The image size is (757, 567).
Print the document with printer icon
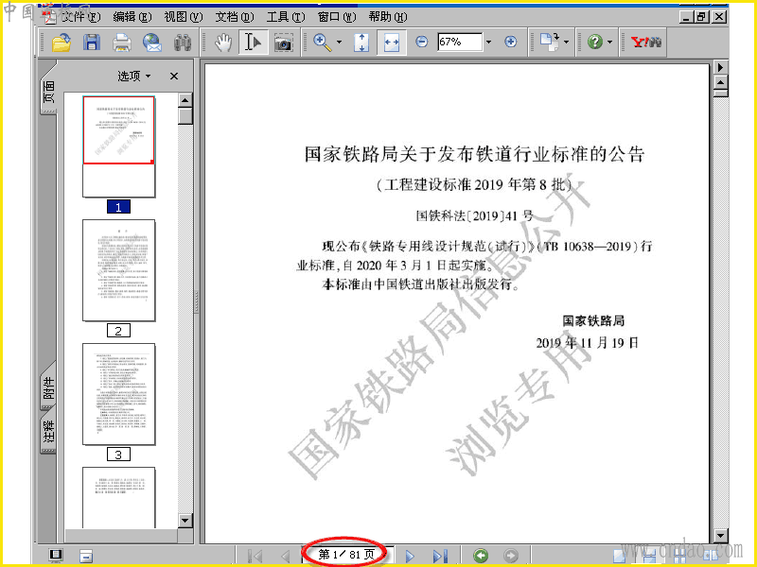(122, 43)
